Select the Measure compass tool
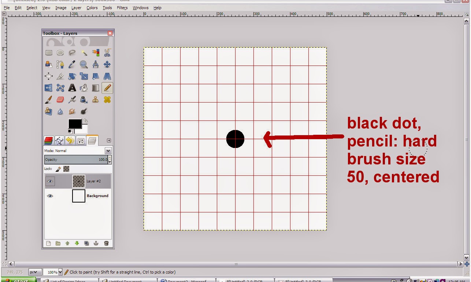Viewport: 471px width, 282px height. 96,64
